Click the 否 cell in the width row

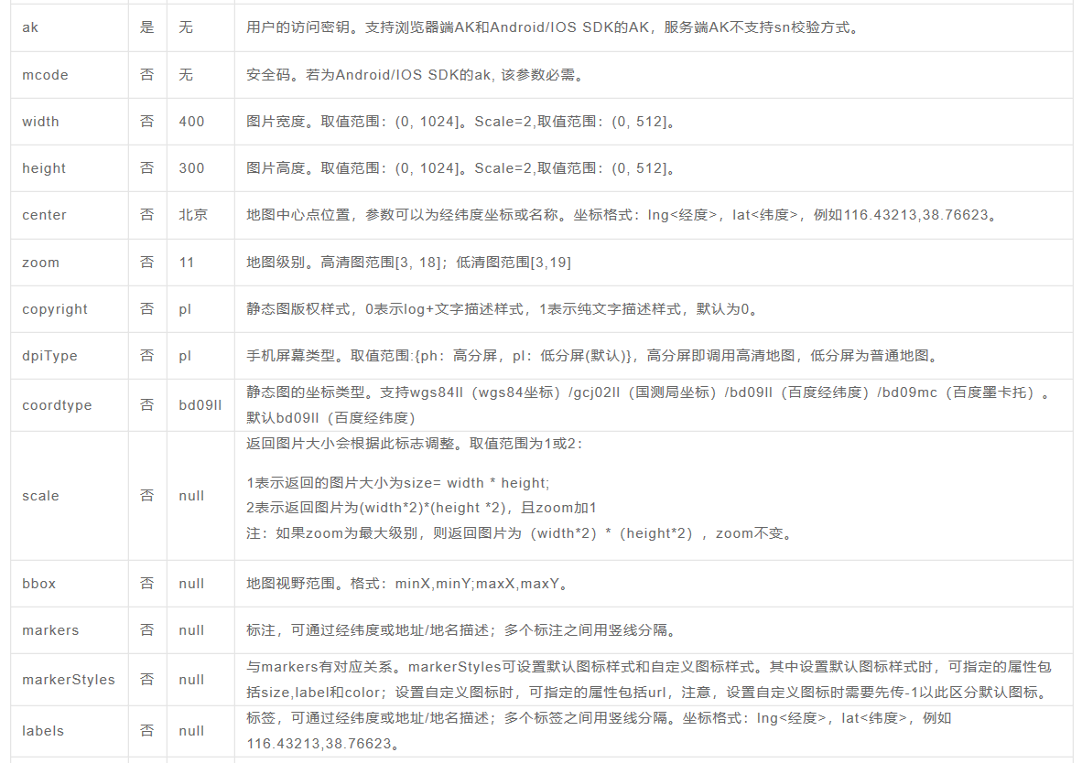(146, 121)
